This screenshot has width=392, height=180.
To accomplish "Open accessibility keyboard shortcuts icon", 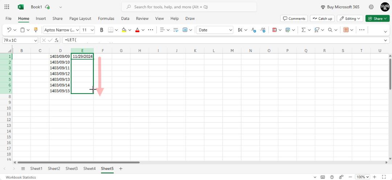I will [323, 177].
